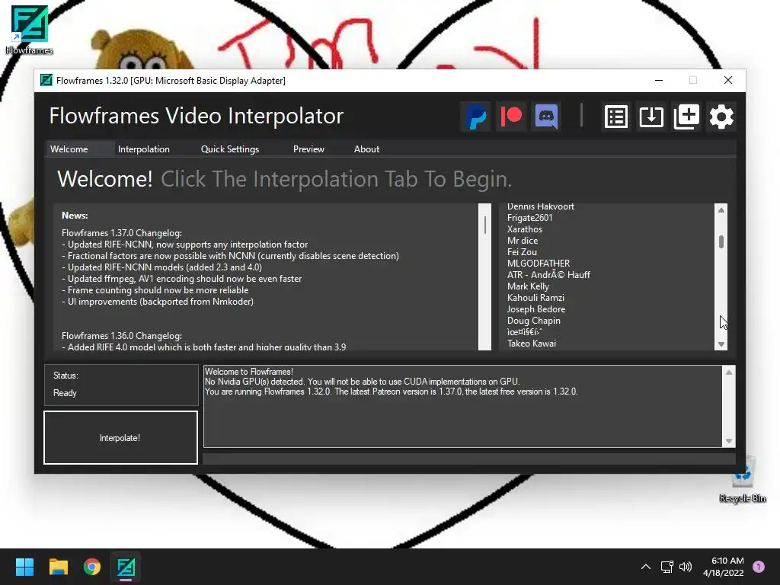Open the batch queue list icon
The image size is (780, 585).
click(x=615, y=117)
